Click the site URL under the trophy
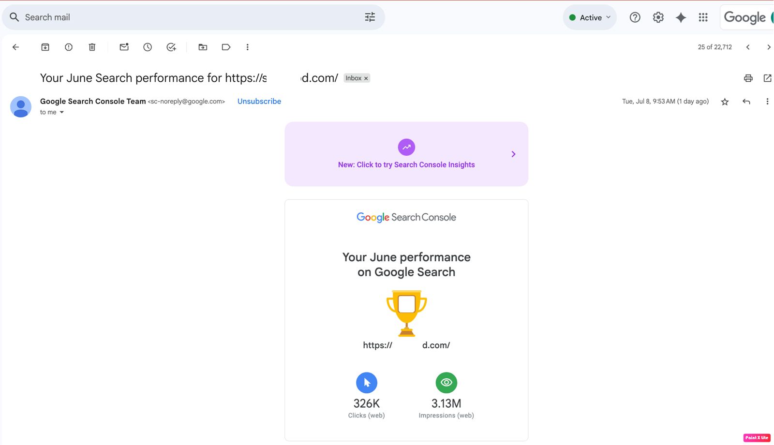This screenshot has height=445, width=774. point(406,345)
